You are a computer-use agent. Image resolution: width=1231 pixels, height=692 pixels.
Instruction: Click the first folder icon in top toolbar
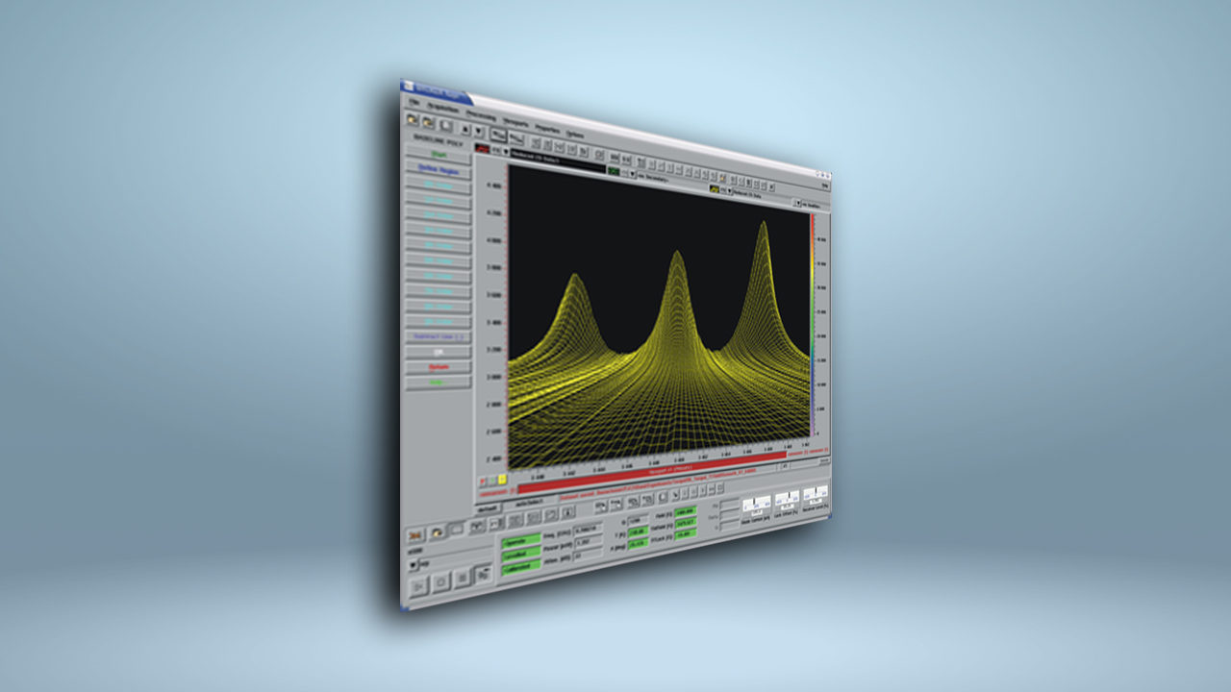[413, 120]
